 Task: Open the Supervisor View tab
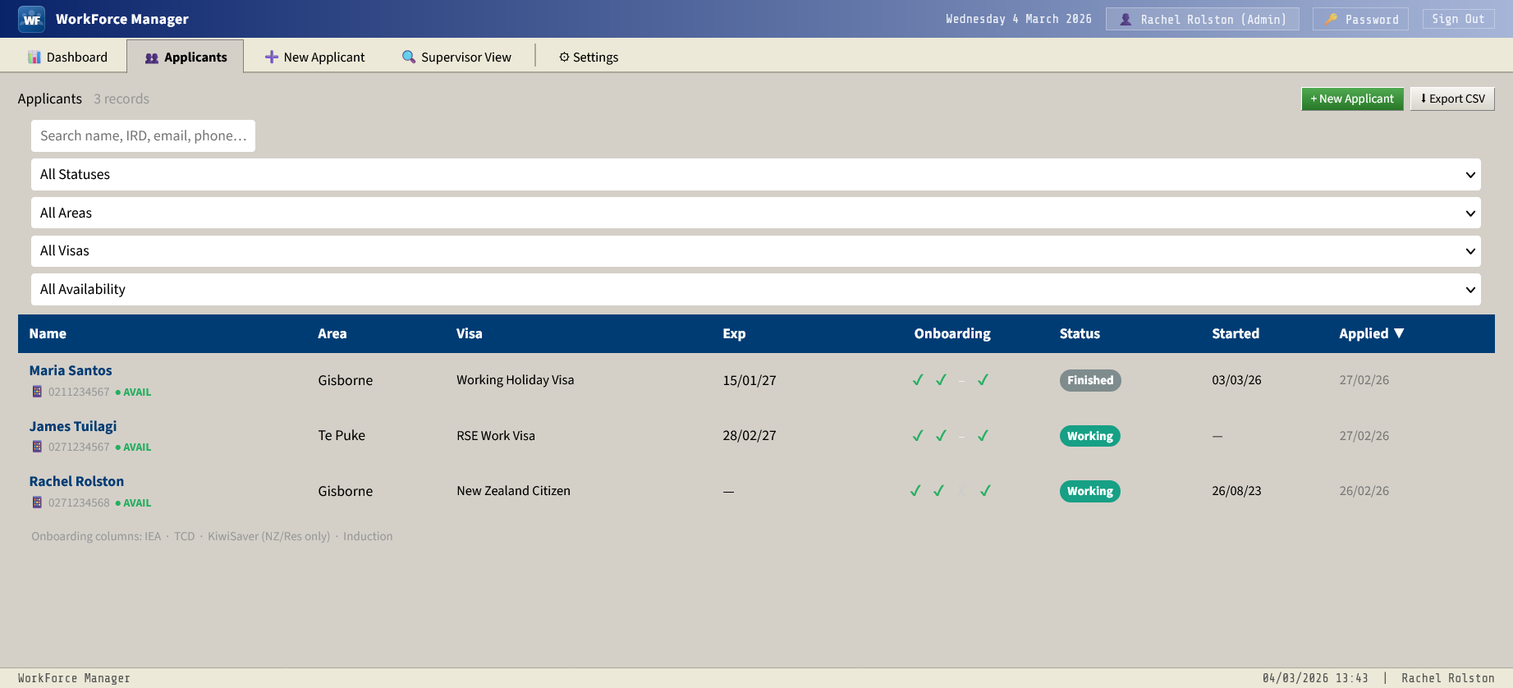[456, 57]
